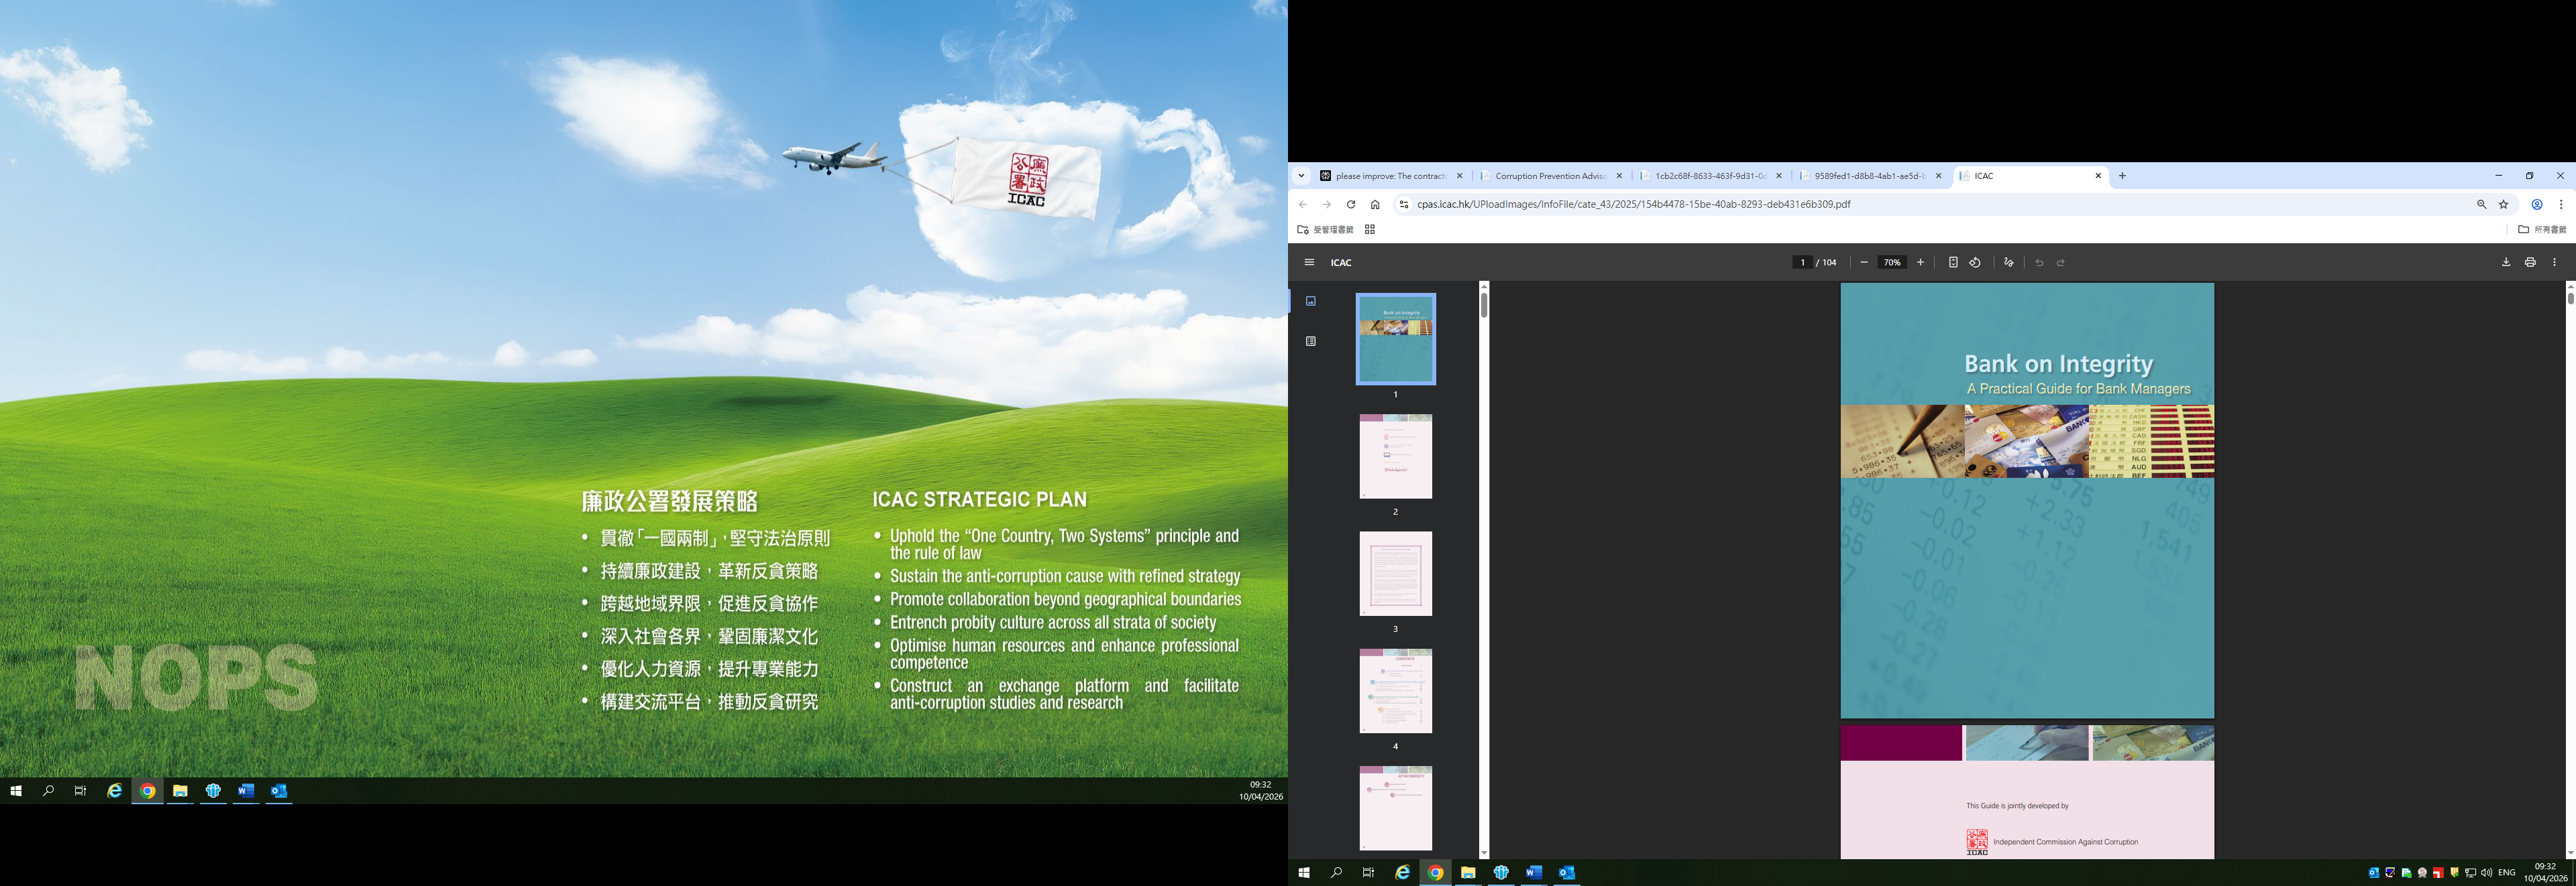
Task: Open Word from the taskbar below Chrome
Action: pos(1534,873)
